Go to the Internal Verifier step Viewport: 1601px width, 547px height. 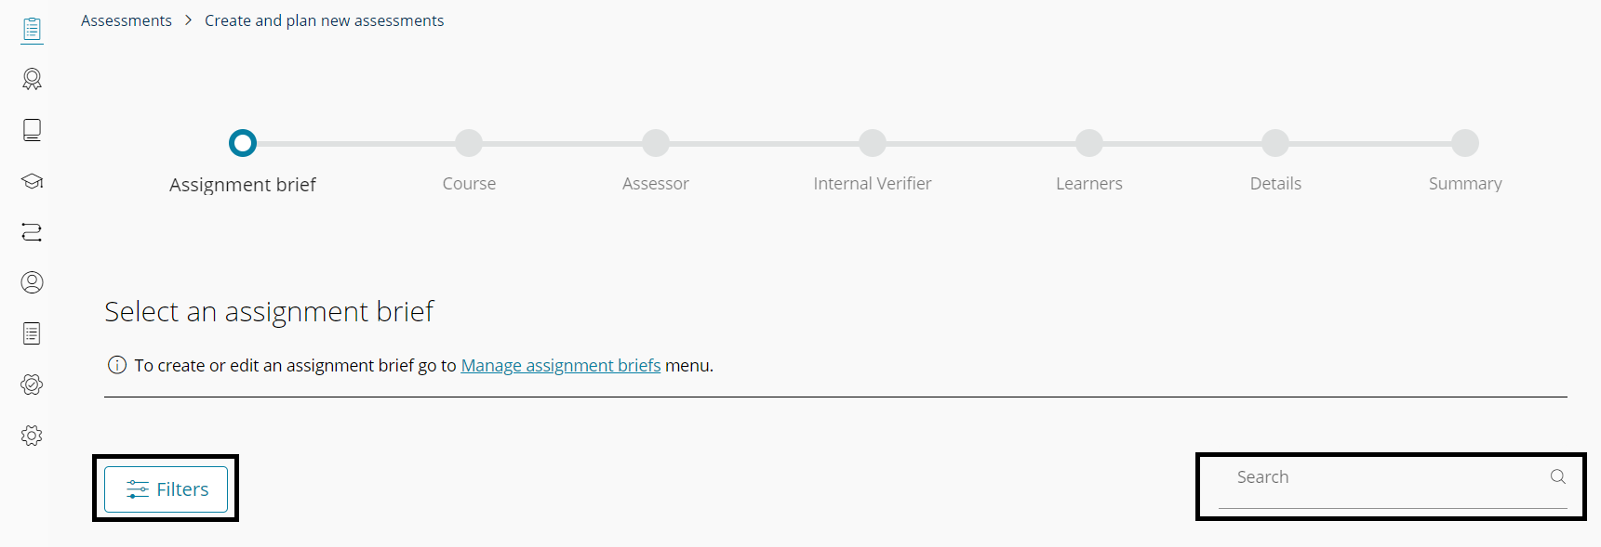tap(873, 143)
